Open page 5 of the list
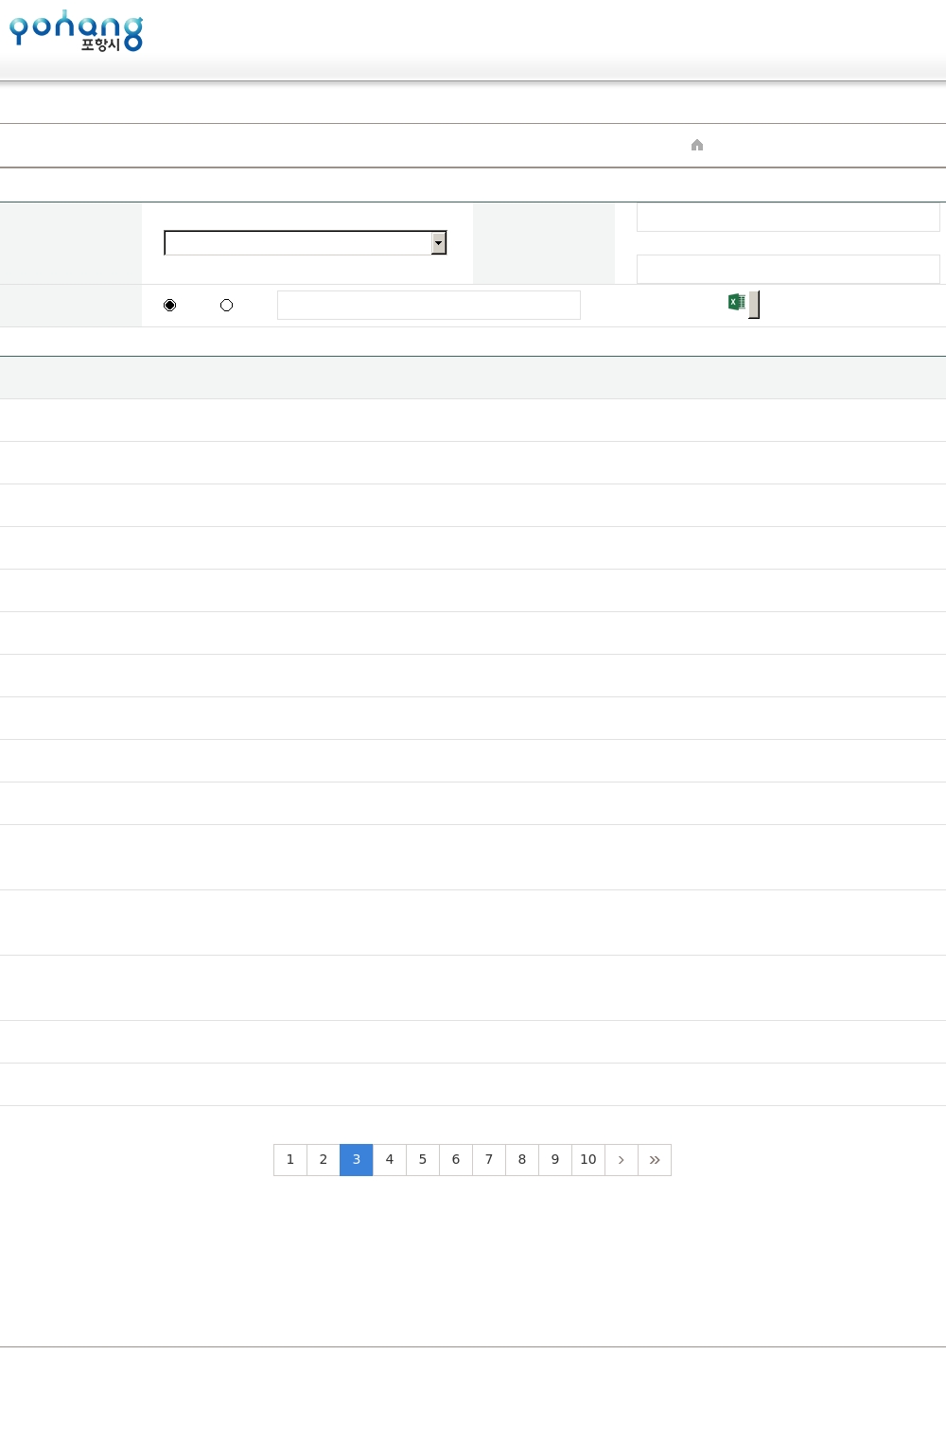946x1442 pixels. click(423, 1160)
